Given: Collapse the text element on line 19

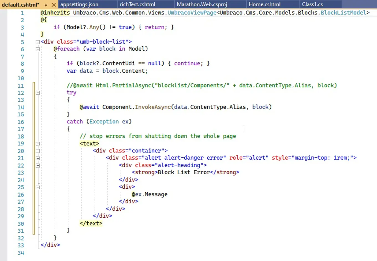Looking at the screenshot, I should [38, 144].
